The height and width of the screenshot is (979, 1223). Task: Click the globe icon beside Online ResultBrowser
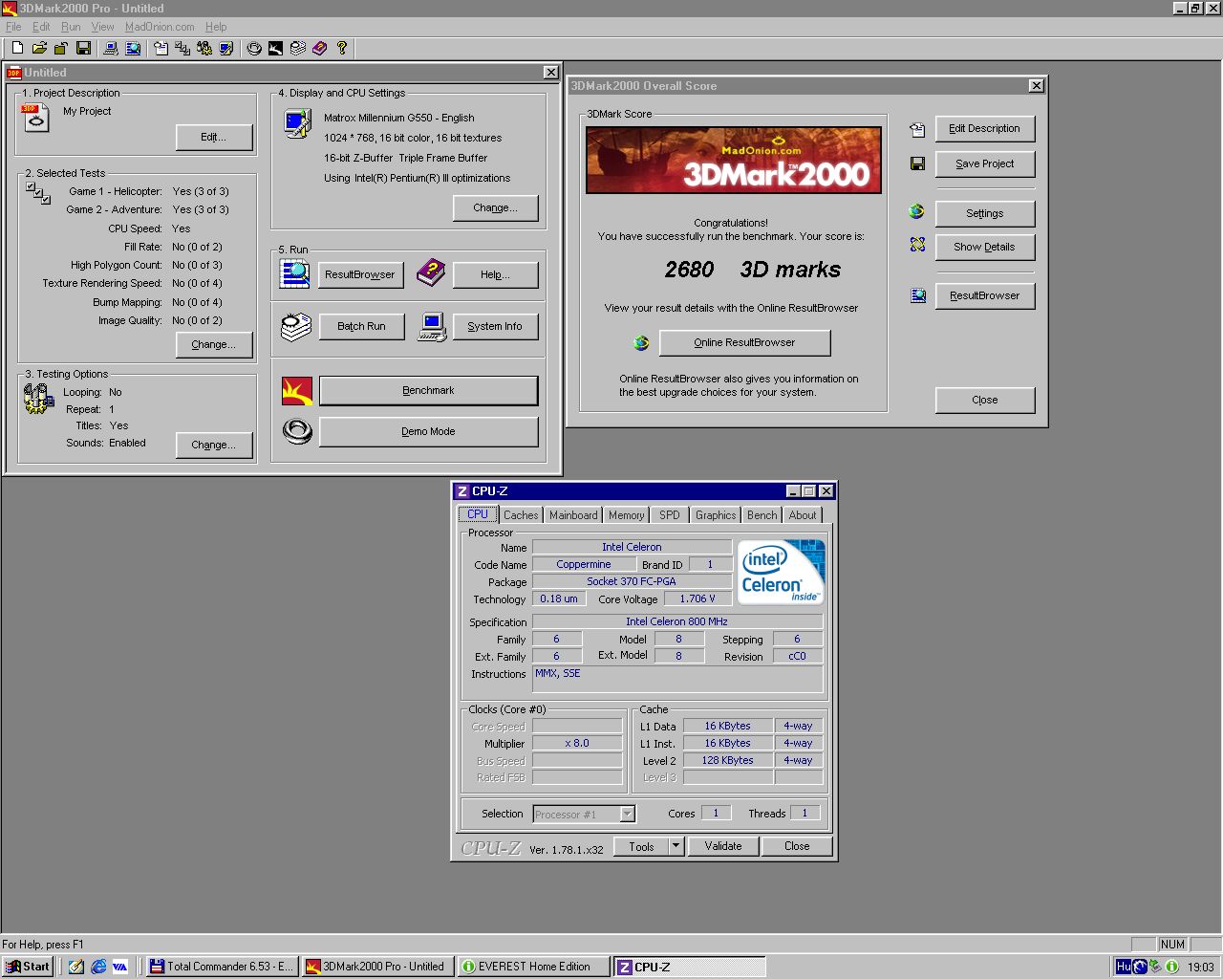[641, 342]
